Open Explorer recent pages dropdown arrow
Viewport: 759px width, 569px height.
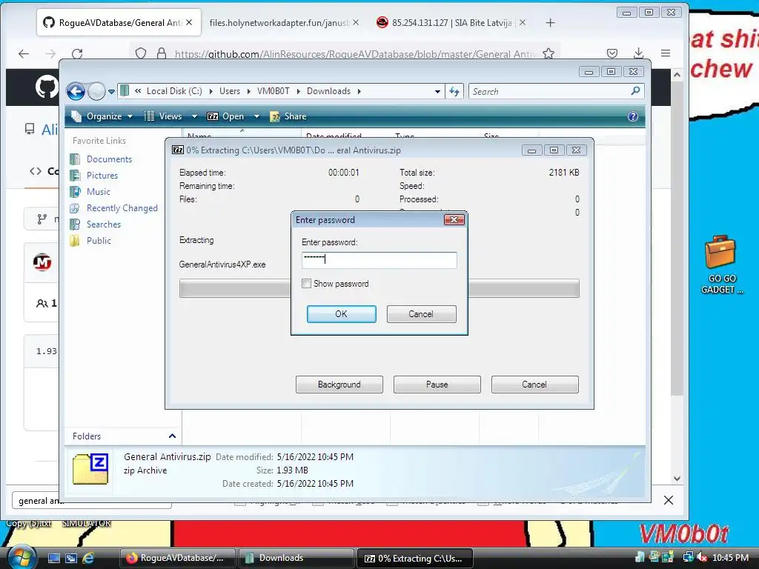coord(111,91)
